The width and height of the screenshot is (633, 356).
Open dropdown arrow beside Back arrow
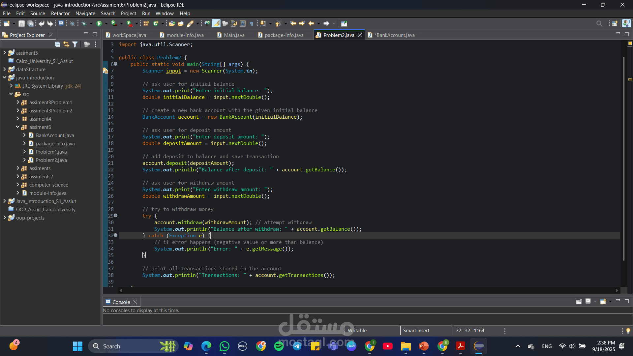point(318,23)
